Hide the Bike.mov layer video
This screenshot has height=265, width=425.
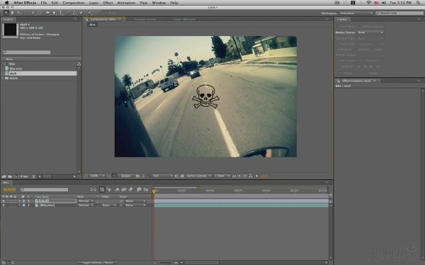pyautogui.click(x=4, y=205)
